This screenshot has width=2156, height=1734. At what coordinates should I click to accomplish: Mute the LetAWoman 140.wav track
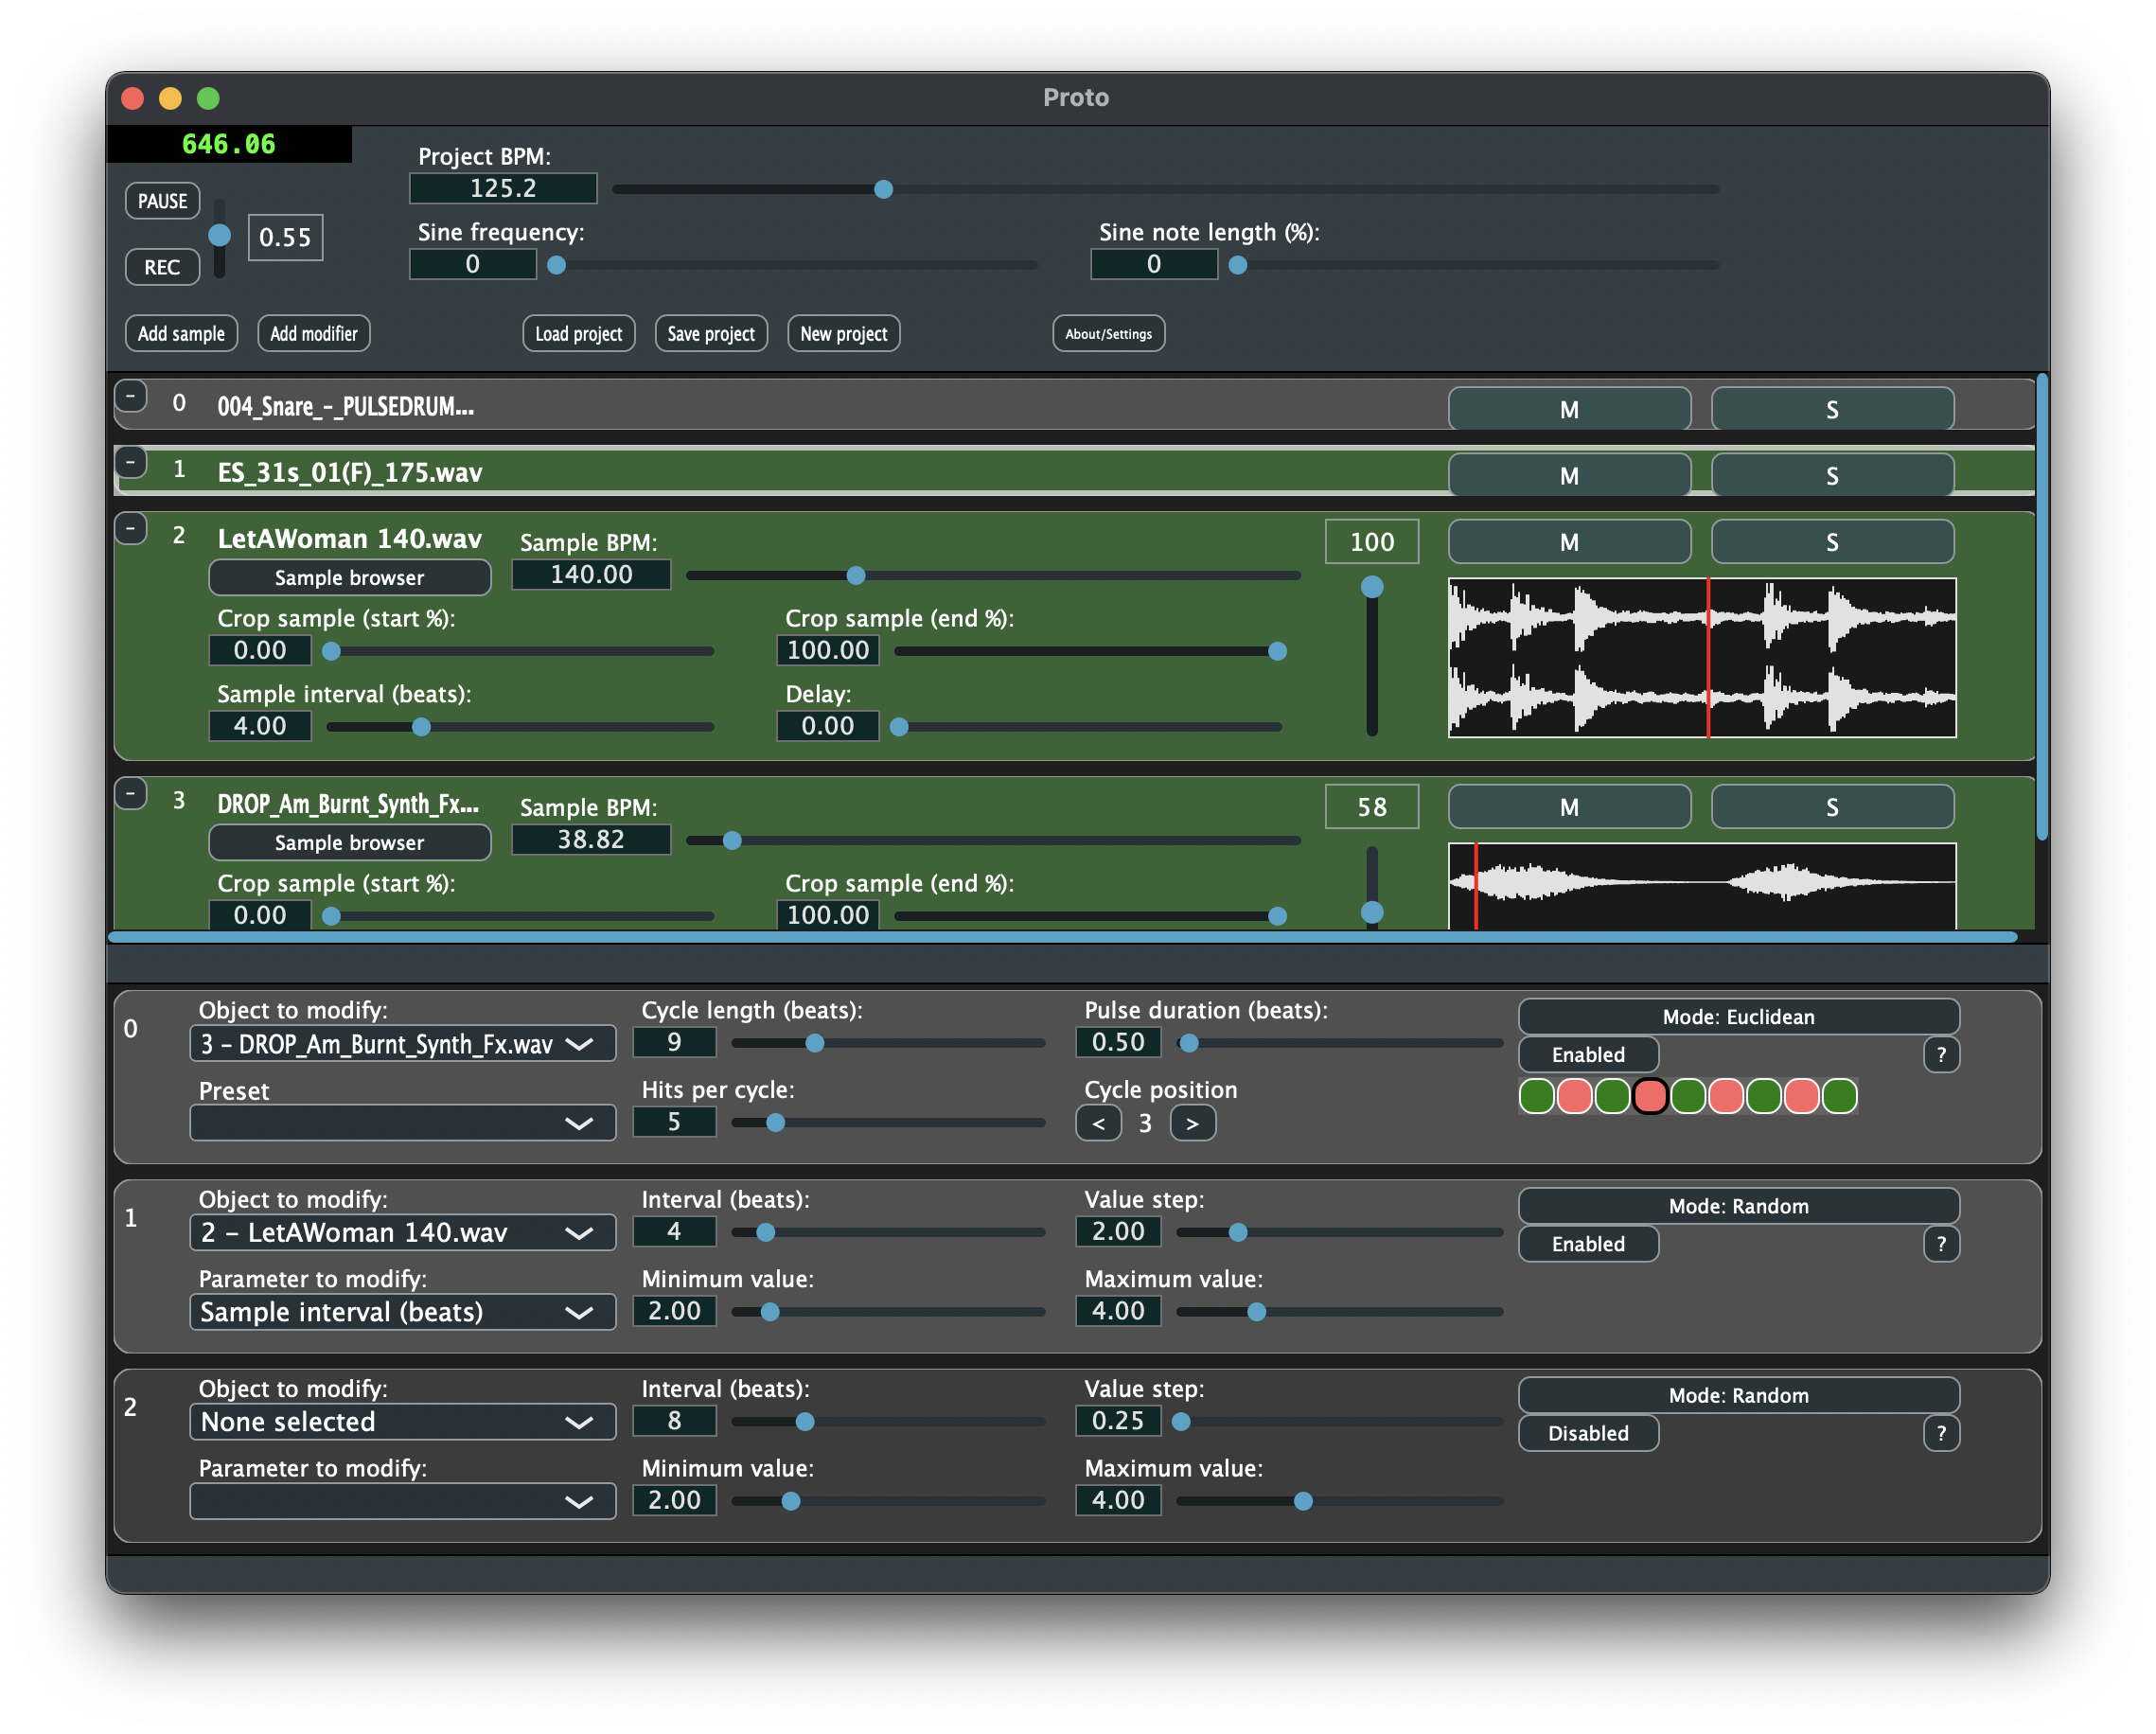pos(1568,542)
